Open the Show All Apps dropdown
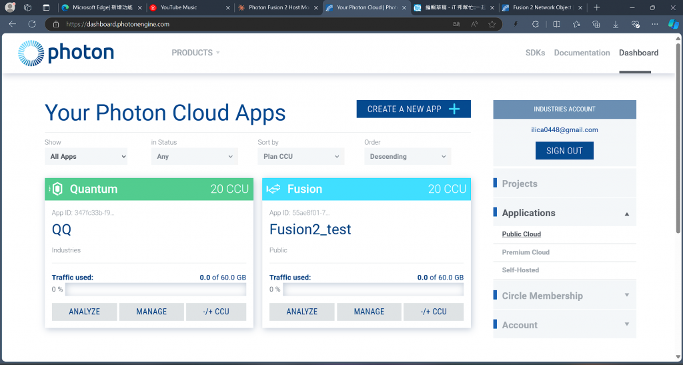The width and height of the screenshot is (683, 365). click(86, 156)
